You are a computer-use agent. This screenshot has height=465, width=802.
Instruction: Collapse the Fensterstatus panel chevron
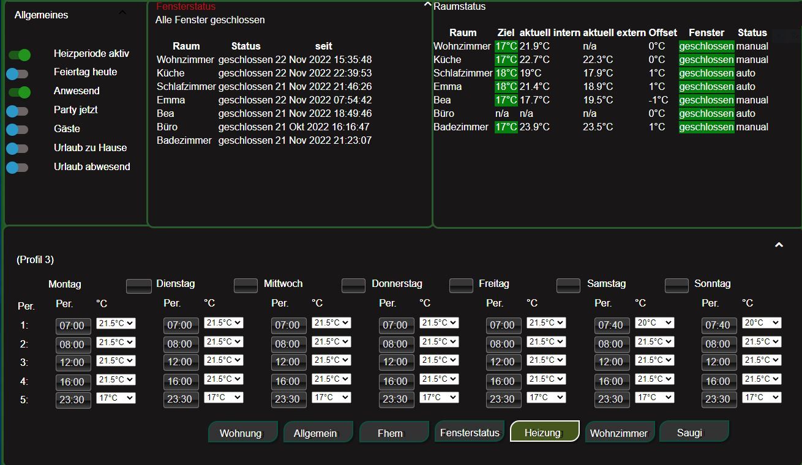click(427, 4)
